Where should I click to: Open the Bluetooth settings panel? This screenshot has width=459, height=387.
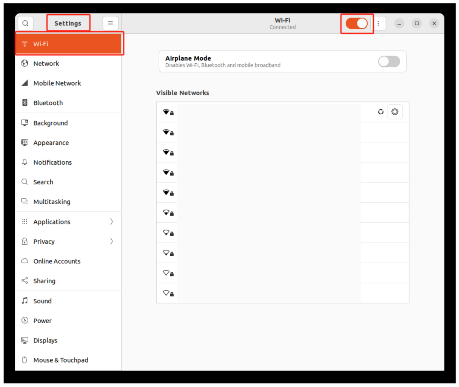48,103
